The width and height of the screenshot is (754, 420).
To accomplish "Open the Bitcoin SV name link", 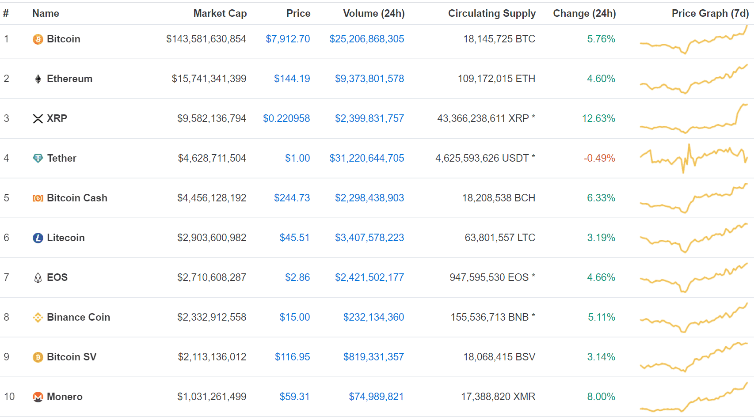I will [x=72, y=357].
